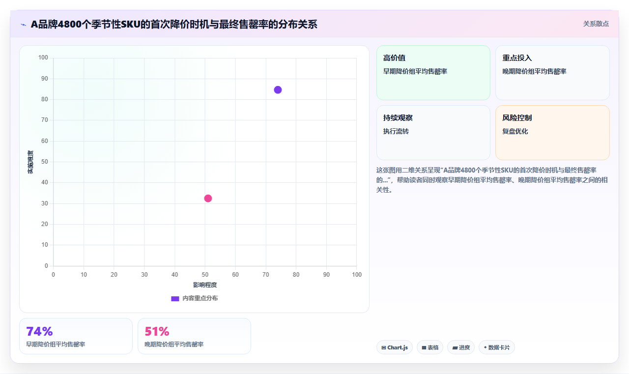The height and width of the screenshot is (374, 629).
Task: Click the 进度 chip icon
Action: pyautogui.click(x=455, y=347)
